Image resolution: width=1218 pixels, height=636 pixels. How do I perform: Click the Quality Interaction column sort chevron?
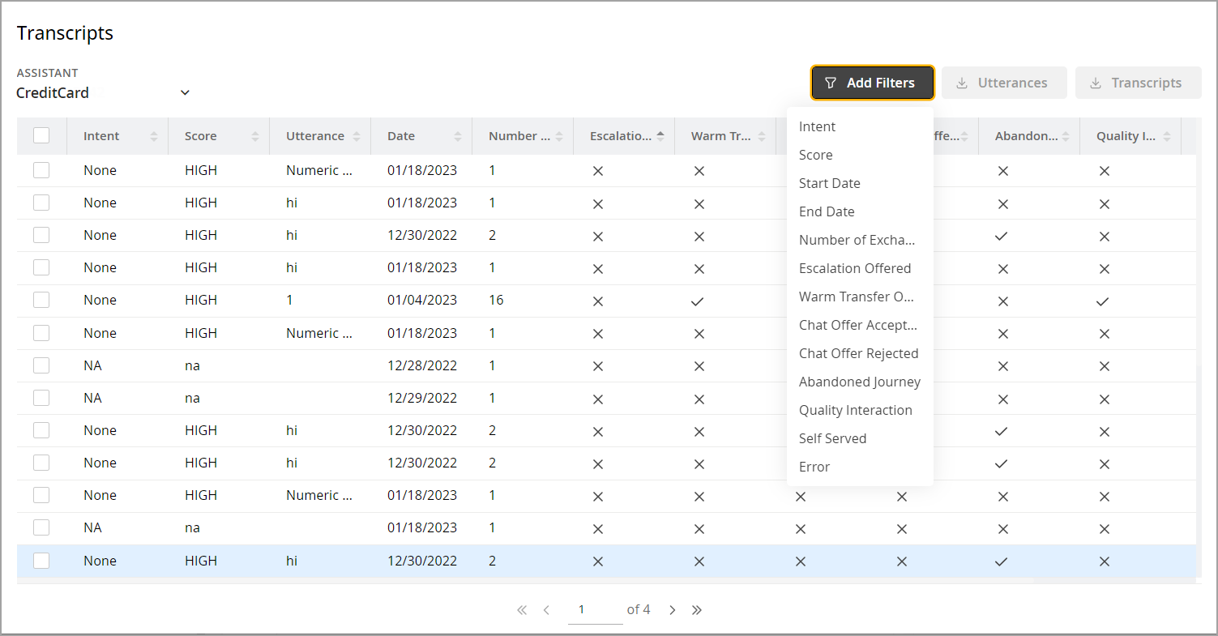(x=1168, y=135)
